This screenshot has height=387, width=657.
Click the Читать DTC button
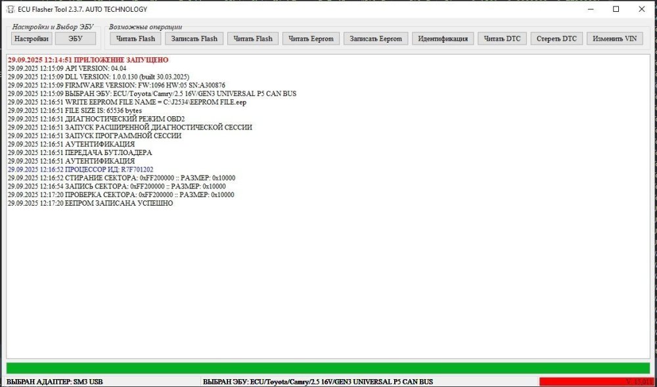click(503, 39)
